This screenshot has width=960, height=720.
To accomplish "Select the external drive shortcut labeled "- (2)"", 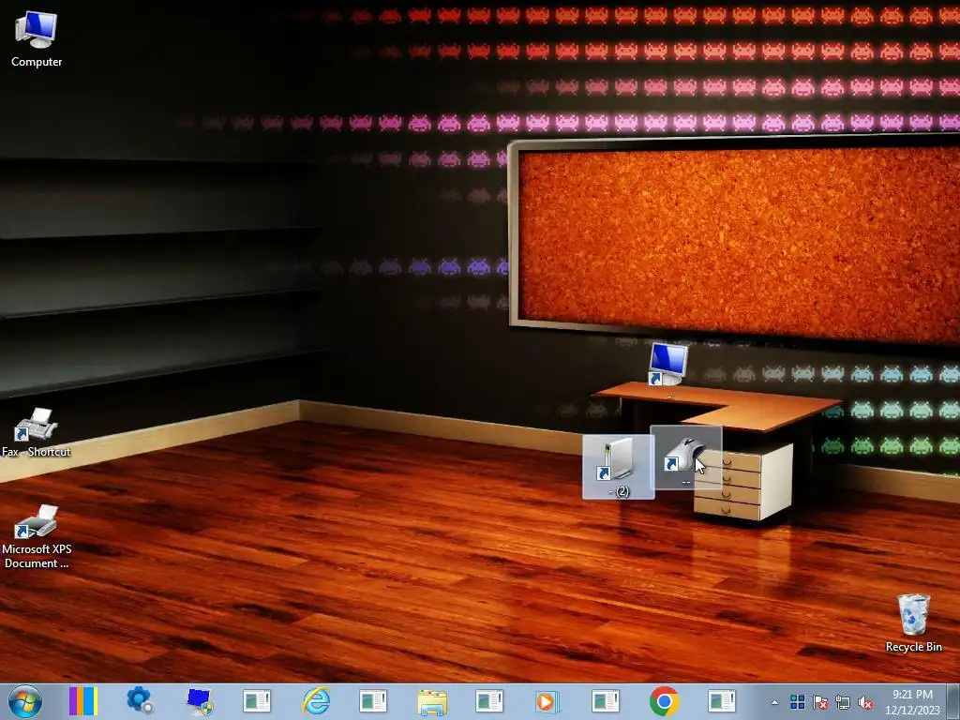I will coord(619,467).
